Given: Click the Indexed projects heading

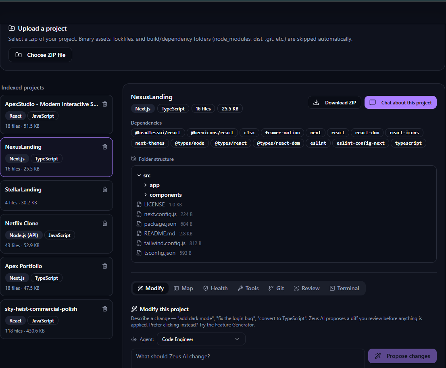Looking at the screenshot, I should (x=23, y=87).
